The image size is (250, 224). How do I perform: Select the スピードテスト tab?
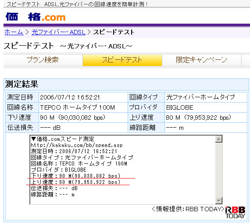tap(122, 60)
